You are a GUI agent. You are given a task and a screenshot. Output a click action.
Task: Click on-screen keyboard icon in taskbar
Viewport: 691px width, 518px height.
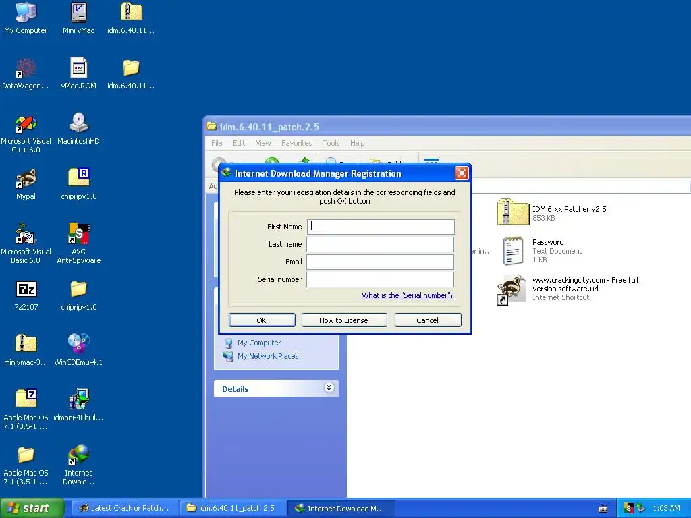pos(603,509)
